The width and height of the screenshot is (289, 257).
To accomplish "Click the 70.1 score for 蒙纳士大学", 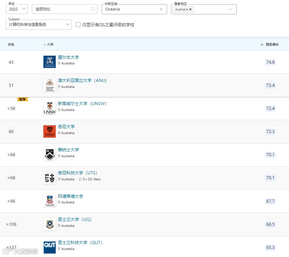I will 270,154.
